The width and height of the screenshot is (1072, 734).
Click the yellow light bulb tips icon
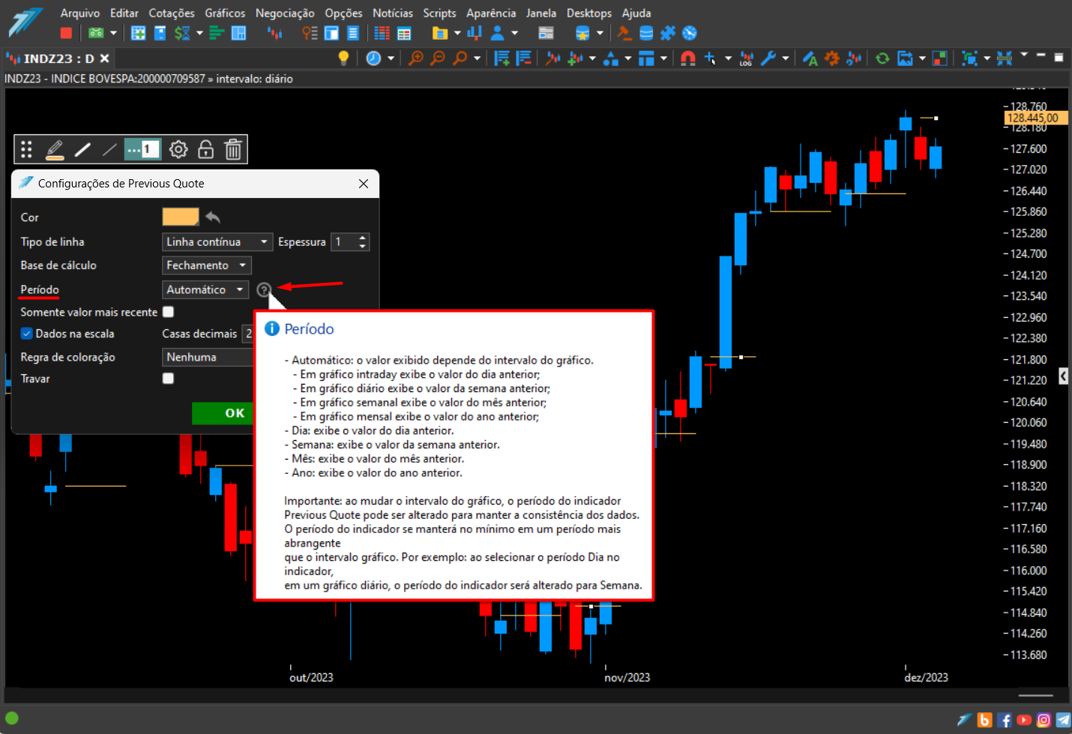pos(343,58)
